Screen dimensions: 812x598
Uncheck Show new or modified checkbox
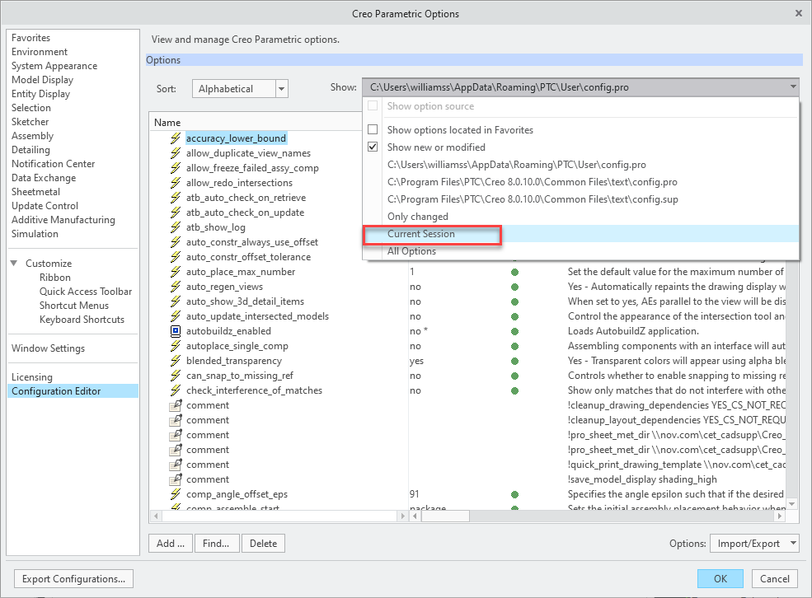(x=373, y=147)
